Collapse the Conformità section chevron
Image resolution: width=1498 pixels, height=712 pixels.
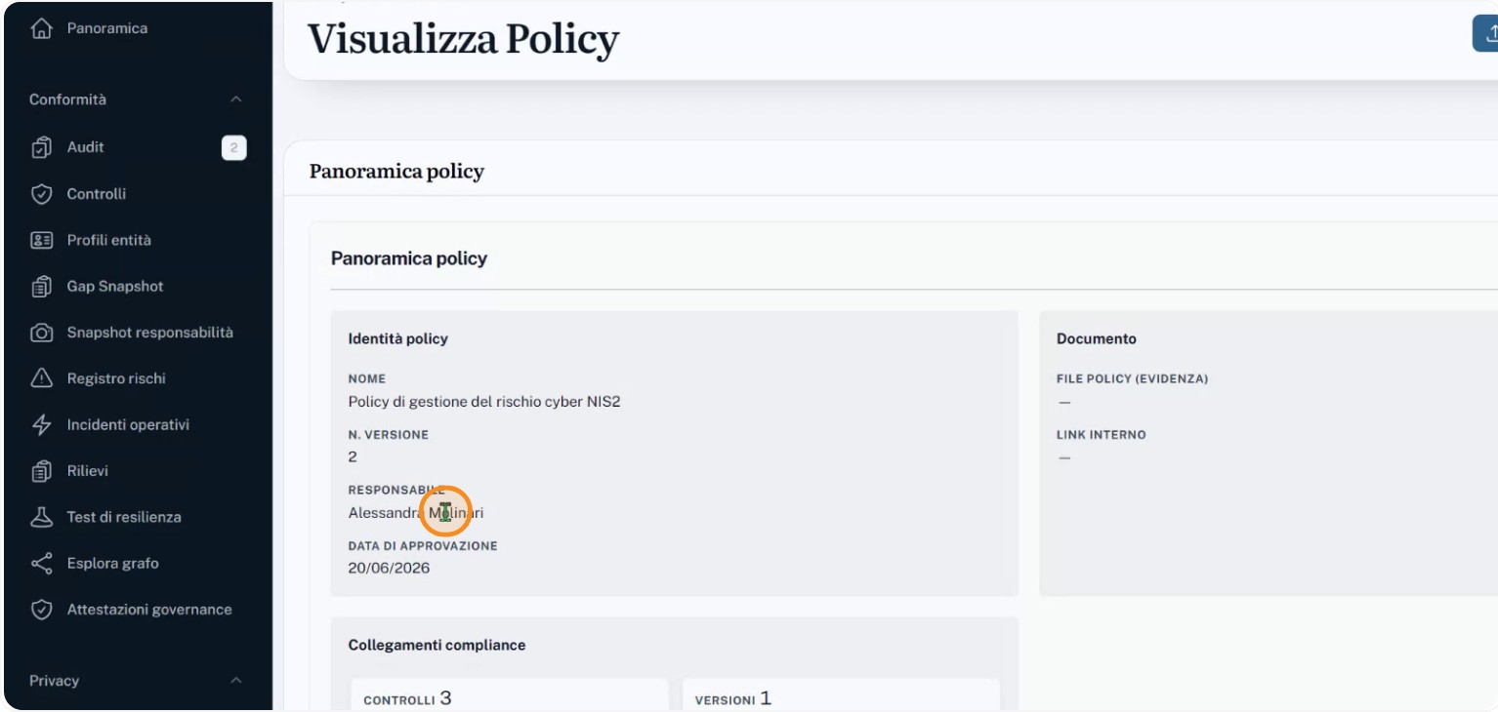(235, 99)
